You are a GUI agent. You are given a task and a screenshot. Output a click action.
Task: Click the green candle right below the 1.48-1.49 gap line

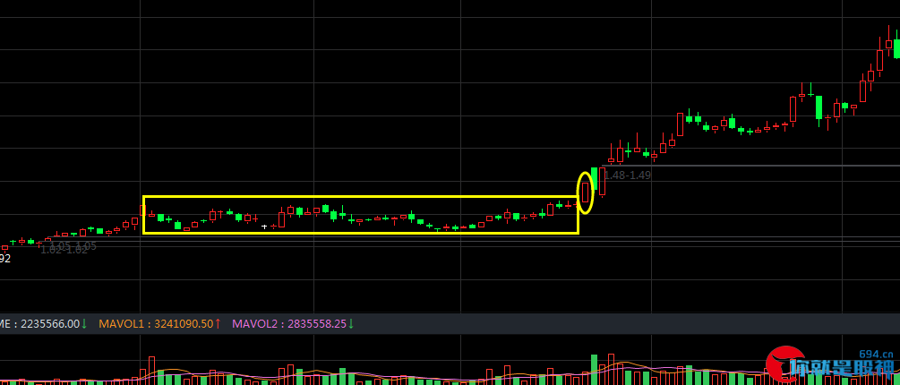click(594, 178)
